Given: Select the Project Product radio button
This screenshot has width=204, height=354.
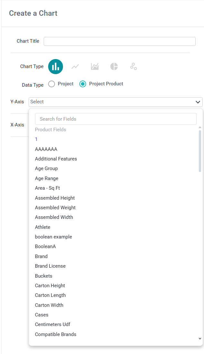Looking at the screenshot, I should click(83, 84).
